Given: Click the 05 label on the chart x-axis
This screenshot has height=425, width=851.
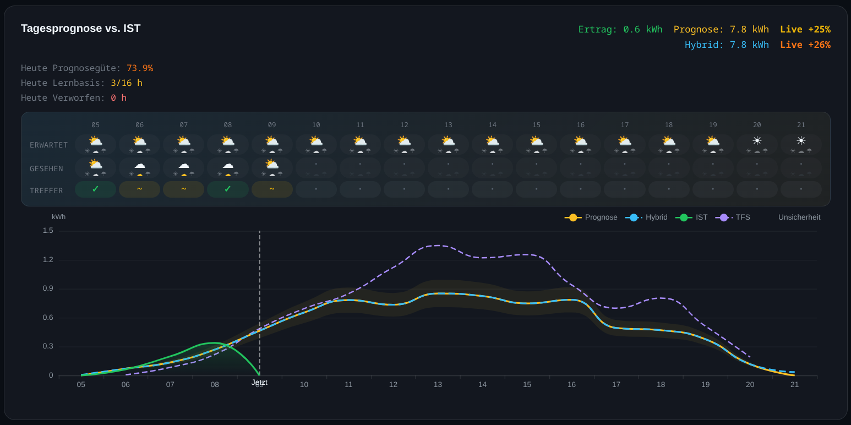Looking at the screenshot, I should coord(81,384).
